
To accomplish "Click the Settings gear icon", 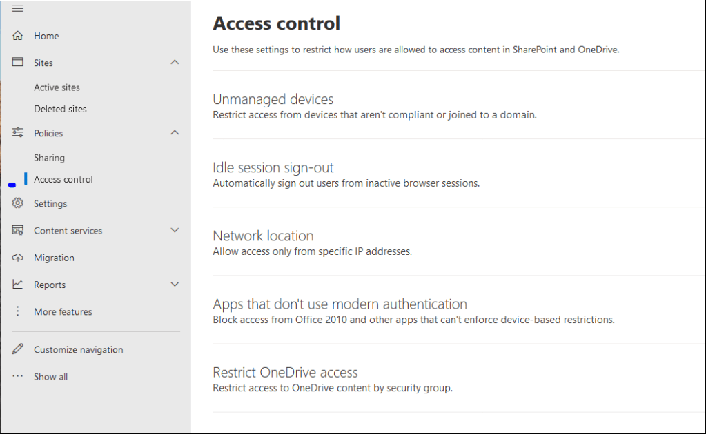I will (18, 203).
